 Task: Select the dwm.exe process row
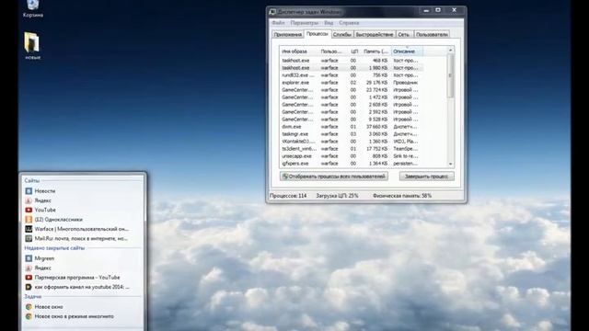[x=352, y=127]
